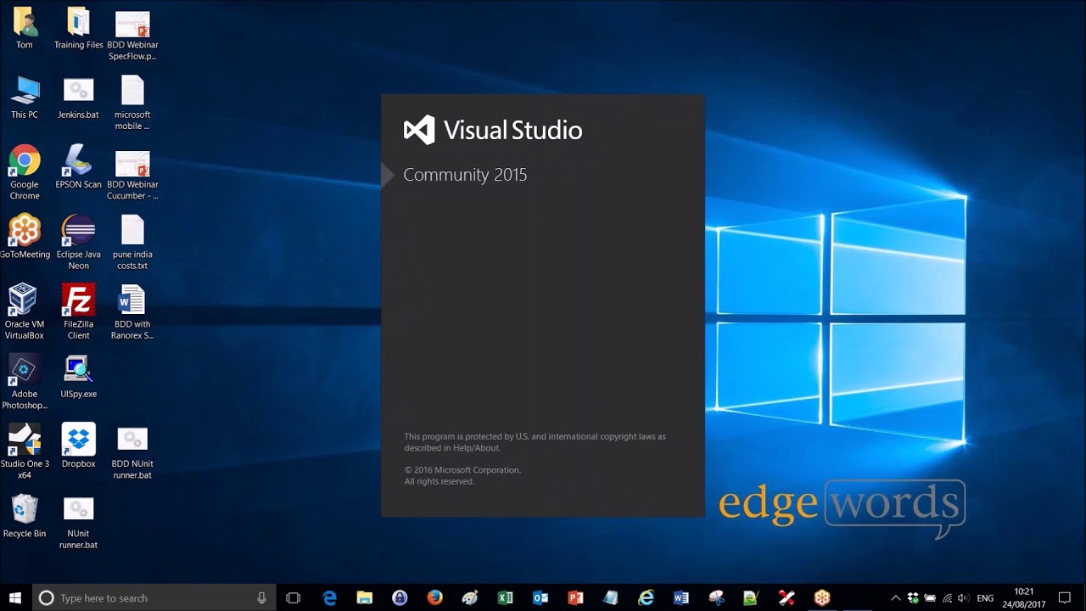Check battery status in system tray
The height and width of the screenshot is (611, 1086).
[x=930, y=597]
